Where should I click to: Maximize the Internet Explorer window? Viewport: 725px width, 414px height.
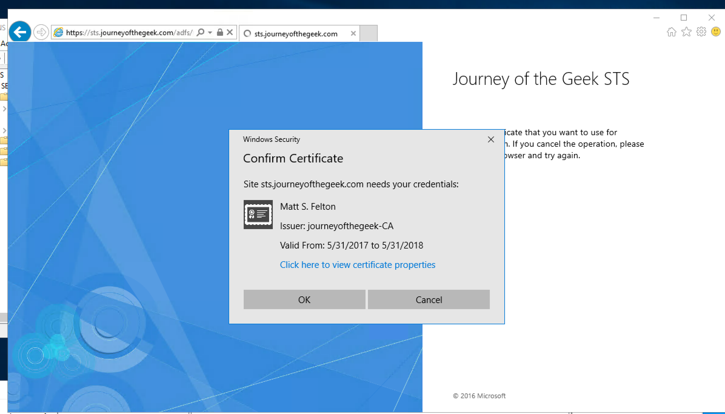coord(683,18)
